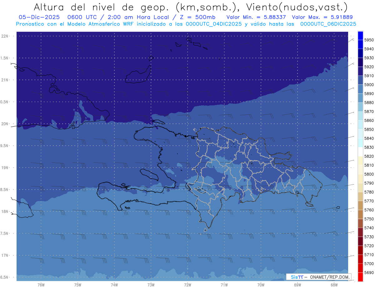Click the 70W longitude label
This screenshot has height=289, width=375.
coord(261,285)
